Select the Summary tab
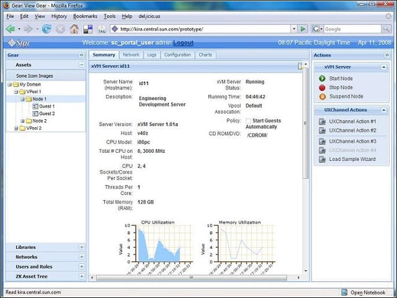This screenshot has height=298, width=397. coord(104,55)
